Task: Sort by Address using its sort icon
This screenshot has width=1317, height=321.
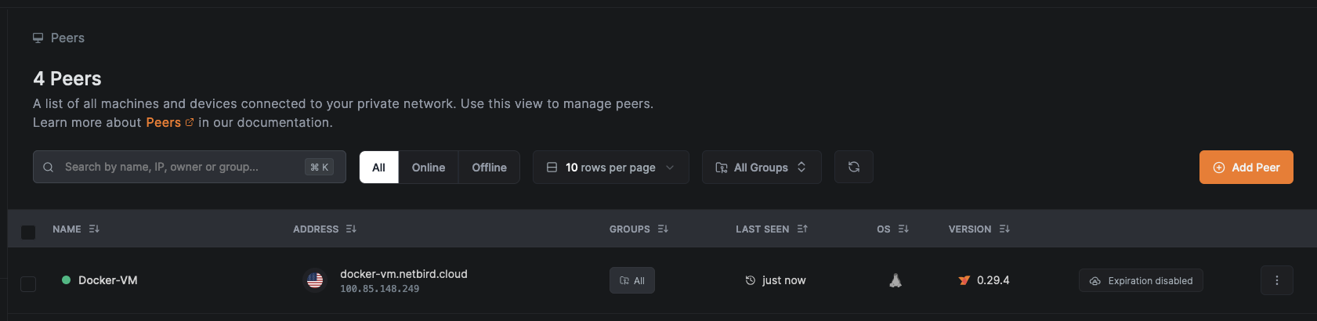Action: tap(351, 229)
